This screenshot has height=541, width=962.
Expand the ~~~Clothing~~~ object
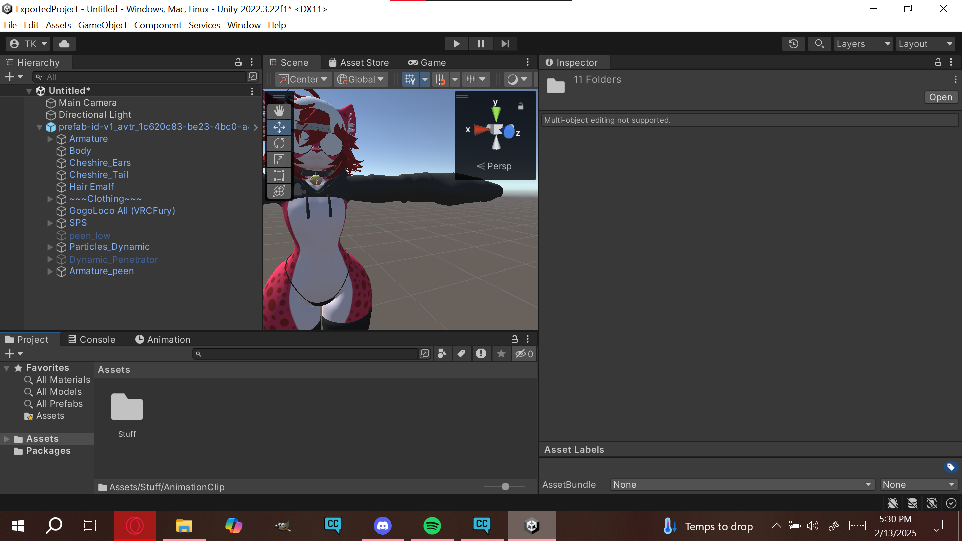[50, 199]
